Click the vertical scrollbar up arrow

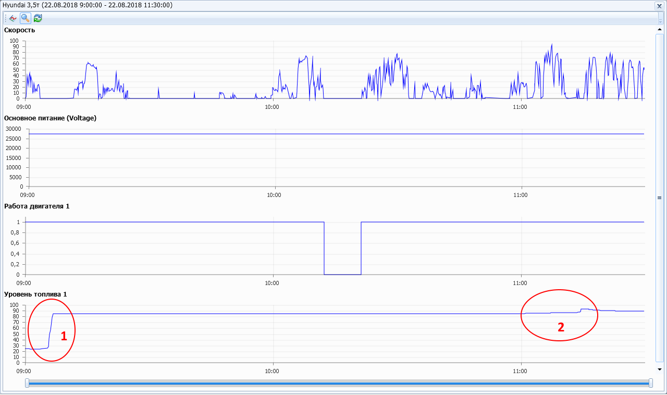tap(659, 30)
